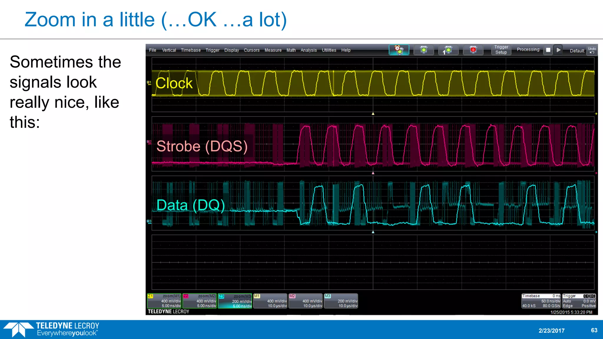Open the Vertical menu
Screen dimensions: 603x339
[169, 50]
